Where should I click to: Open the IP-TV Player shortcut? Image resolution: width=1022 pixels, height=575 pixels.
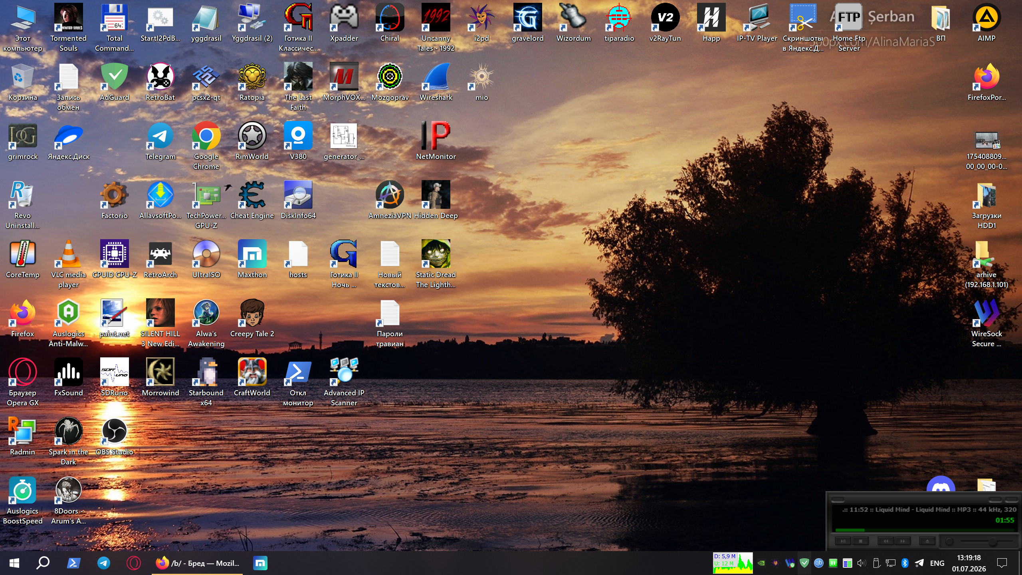tap(757, 23)
